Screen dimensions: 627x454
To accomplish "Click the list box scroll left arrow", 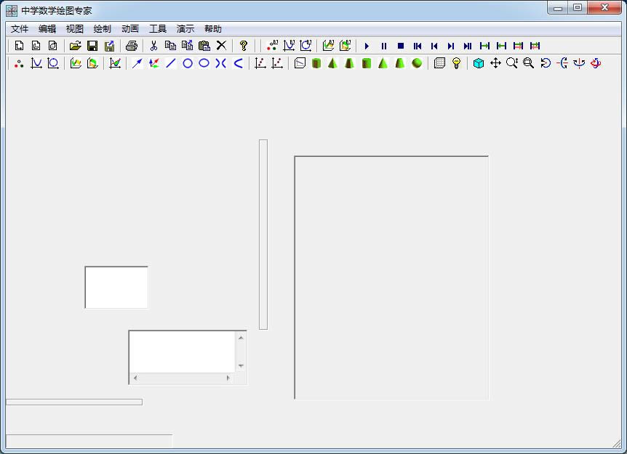I will coord(135,378).
